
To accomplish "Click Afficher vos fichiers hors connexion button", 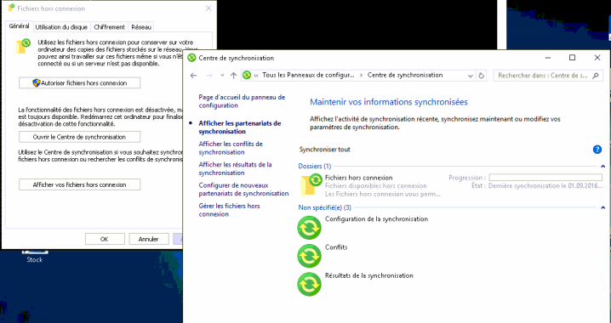I will click(79, 184).
